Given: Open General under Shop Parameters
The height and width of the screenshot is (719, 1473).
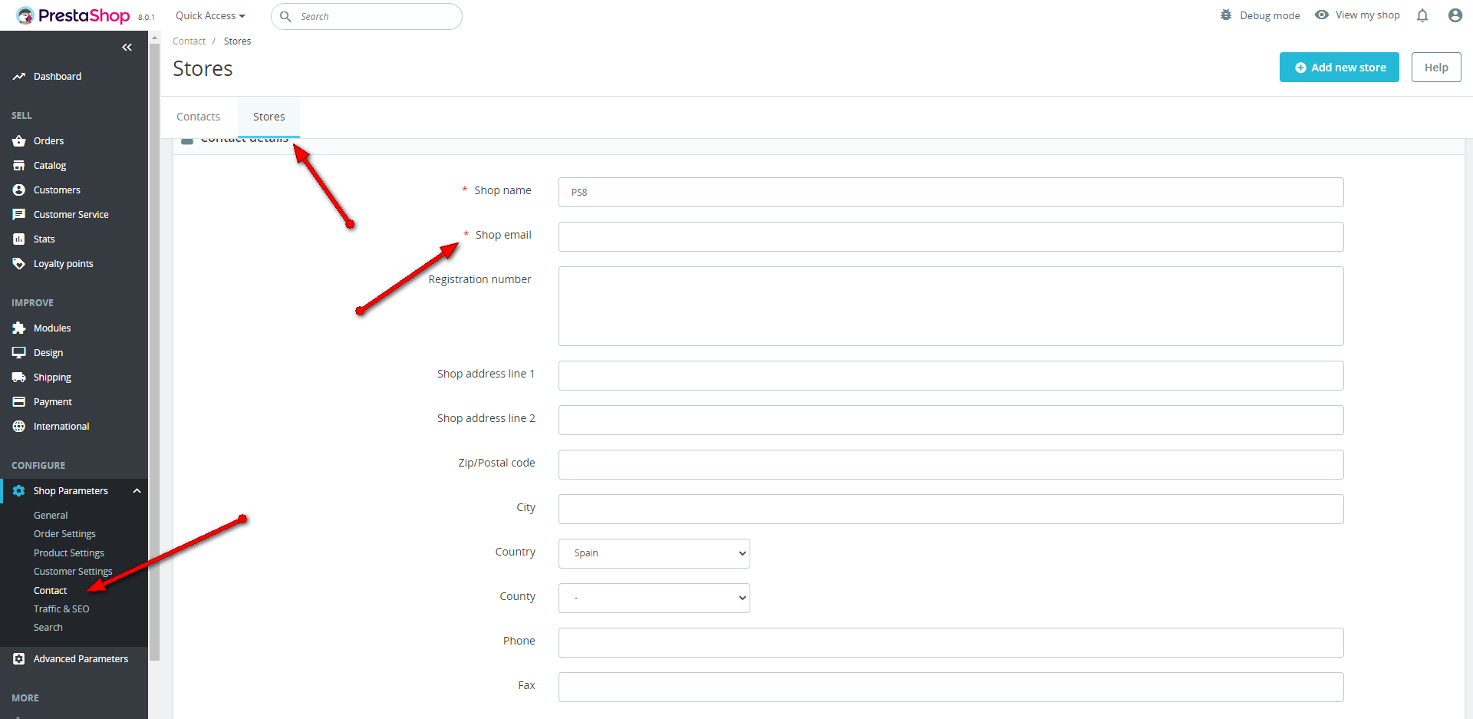Looking at the screenshot, I should (51, 516).
